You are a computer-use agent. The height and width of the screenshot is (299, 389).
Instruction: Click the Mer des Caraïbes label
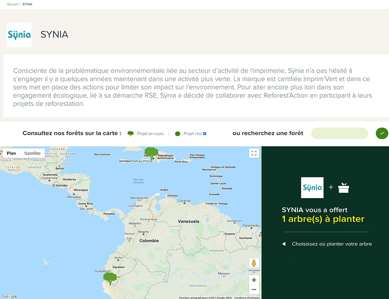pyautogui.click(x=138, y=181)
